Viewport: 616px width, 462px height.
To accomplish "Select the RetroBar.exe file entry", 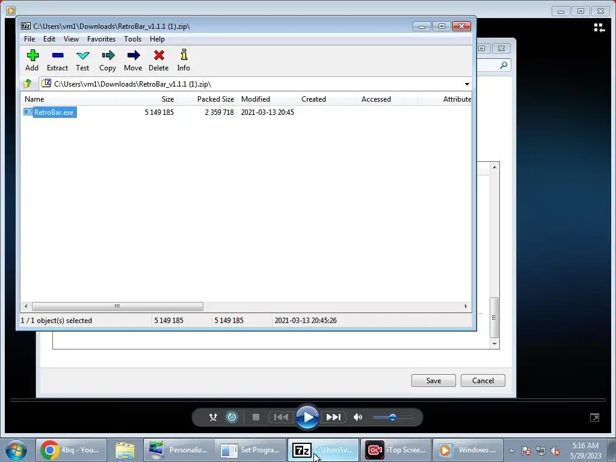I will point(51,112).
